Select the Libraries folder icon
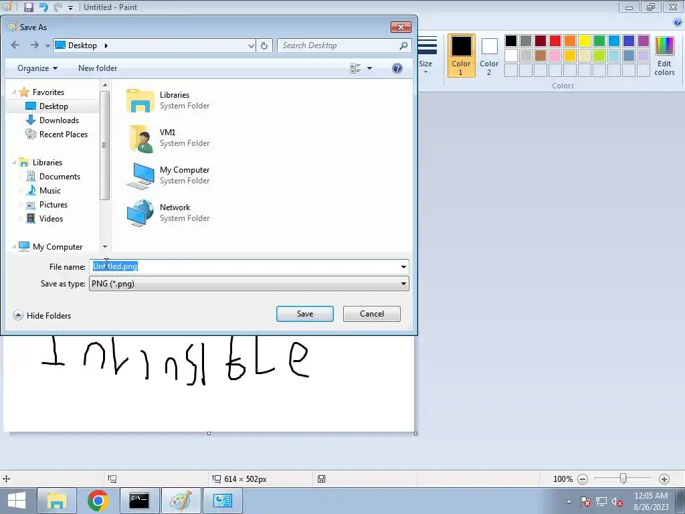 (x=140, y=100)
